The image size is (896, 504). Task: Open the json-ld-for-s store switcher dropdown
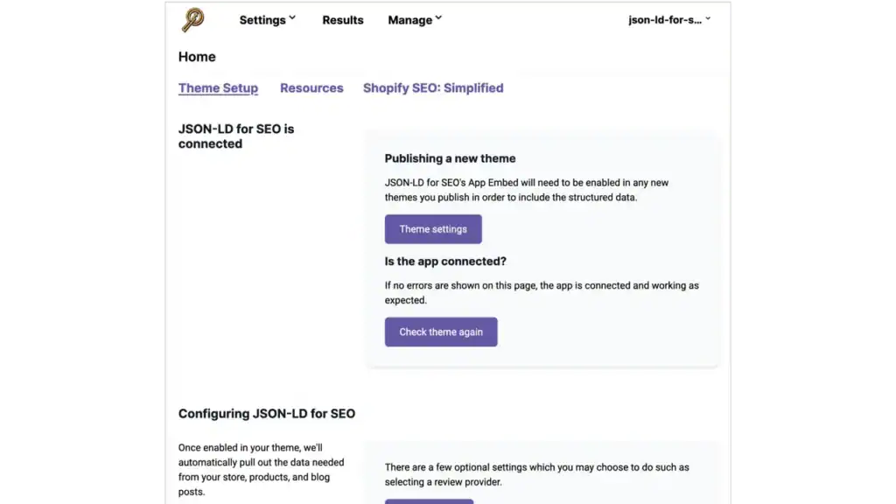[668, 18]
